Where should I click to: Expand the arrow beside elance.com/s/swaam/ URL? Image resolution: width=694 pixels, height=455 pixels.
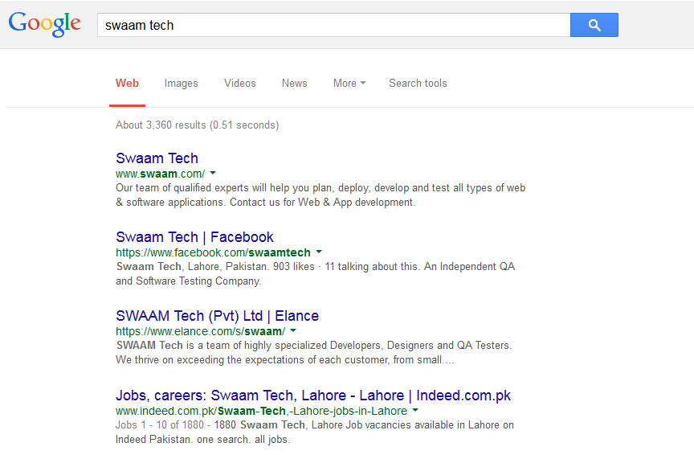[x=293, y=331]
